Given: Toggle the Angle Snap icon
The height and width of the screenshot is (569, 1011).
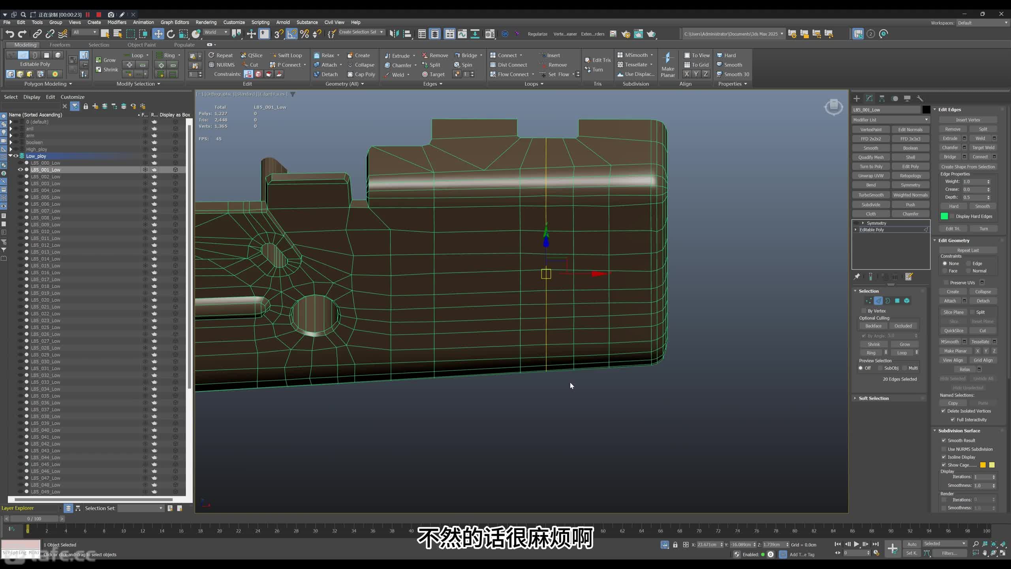Looking at the screenshot, I should click(x=291, y=34).
